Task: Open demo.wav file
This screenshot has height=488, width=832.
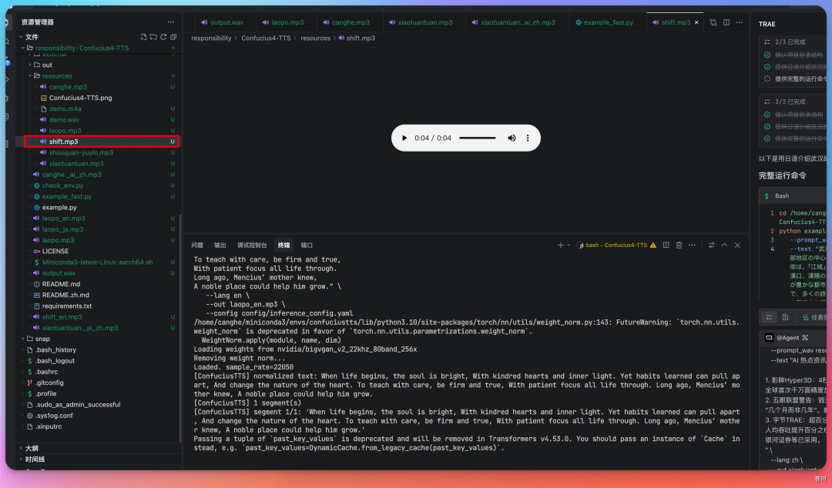Action: [x=64, y=119]
